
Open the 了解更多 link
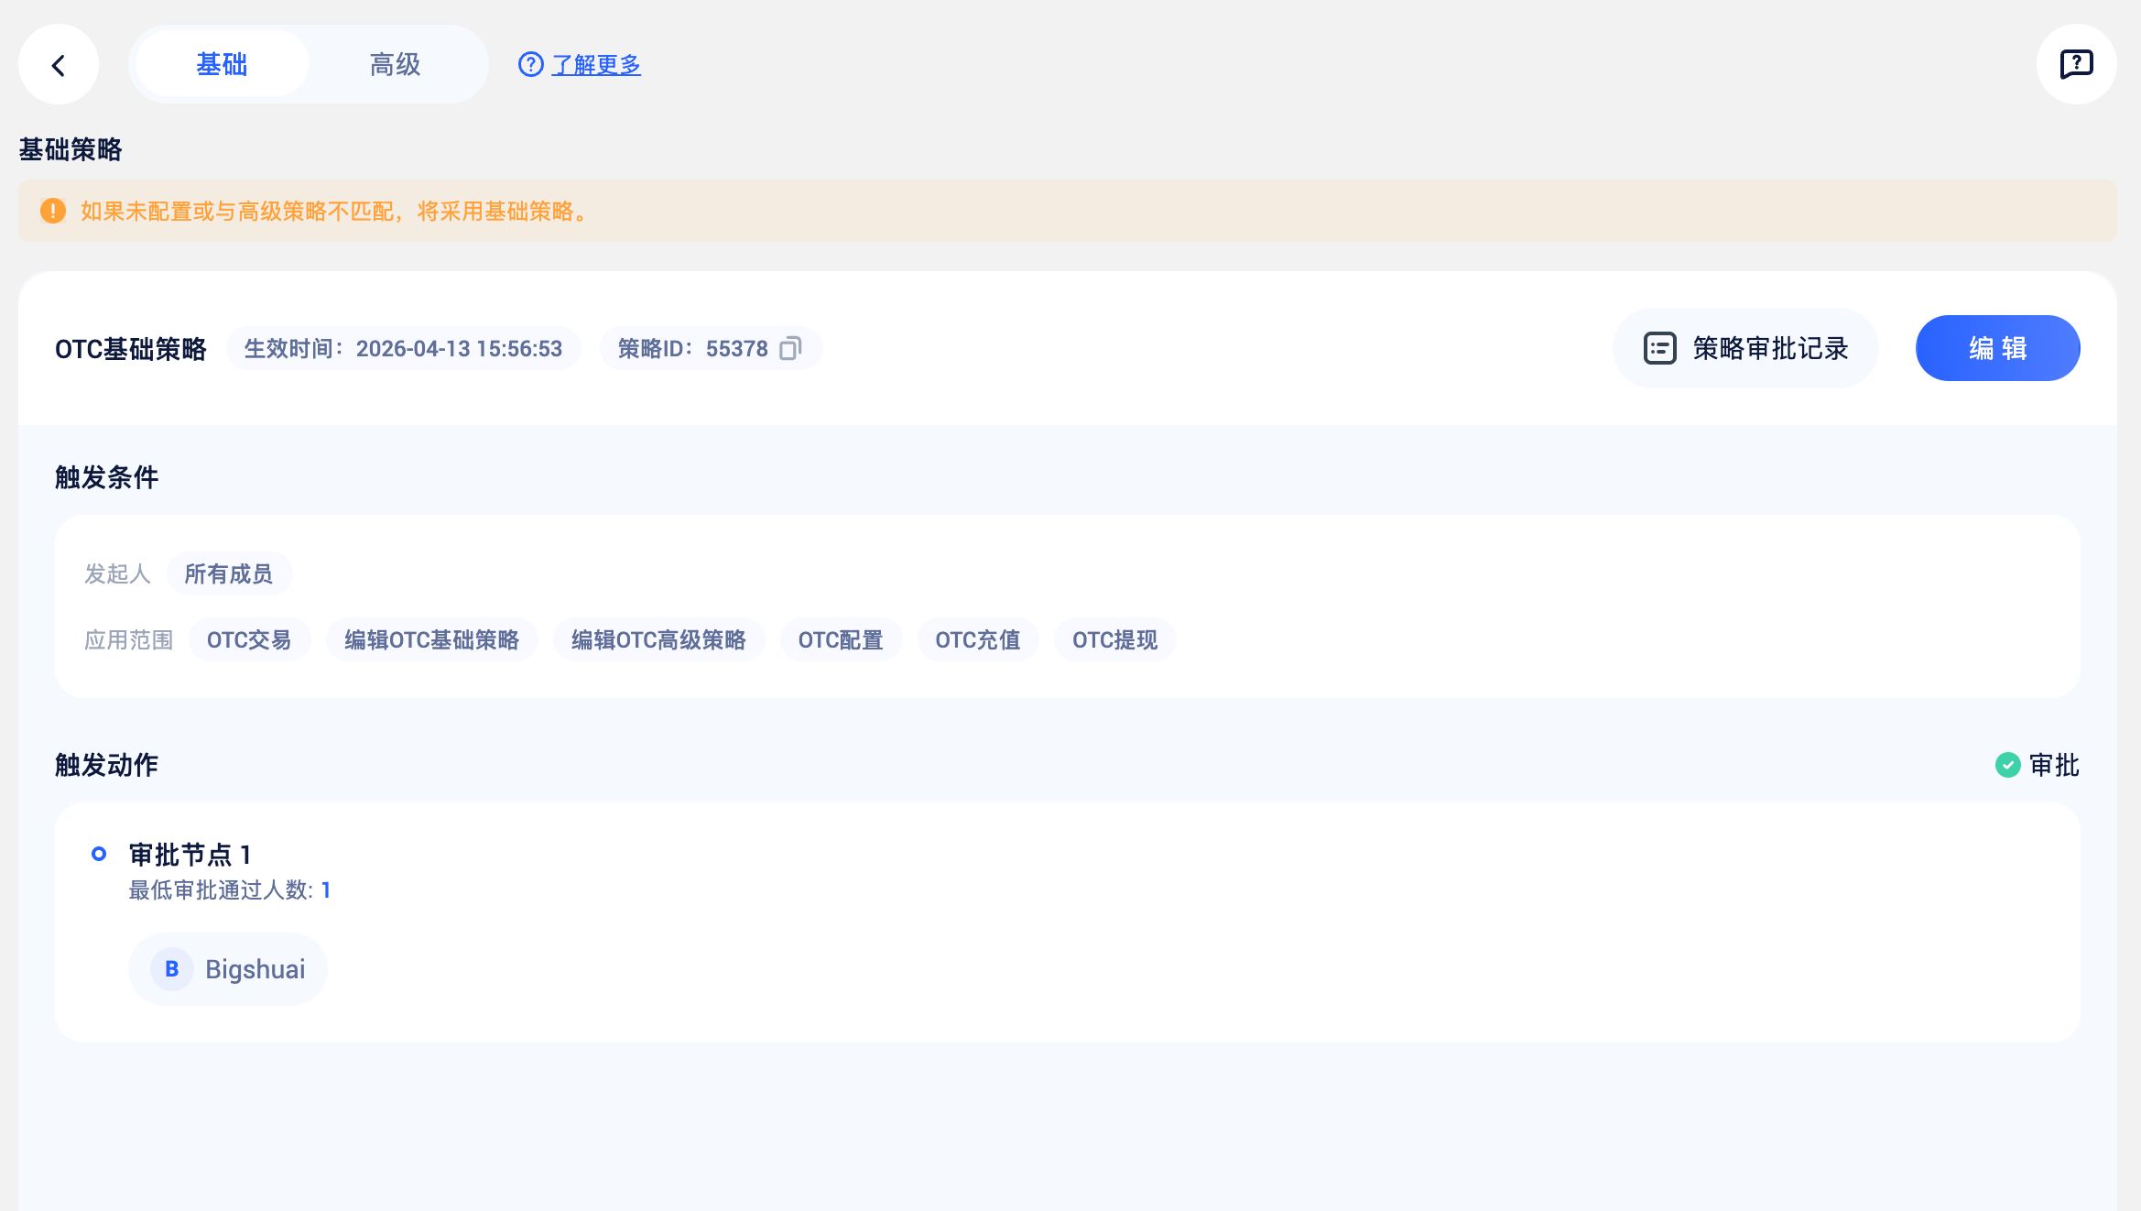(596, 64)
